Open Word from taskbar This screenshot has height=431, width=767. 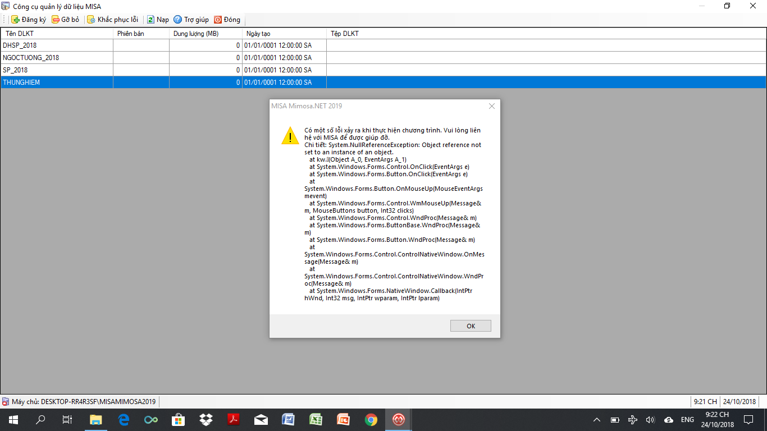pos(289,420)
